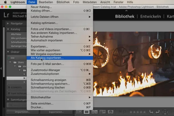Choose Katalog öffnen menu entry
The image size is (174, 116).
[60, 11]
